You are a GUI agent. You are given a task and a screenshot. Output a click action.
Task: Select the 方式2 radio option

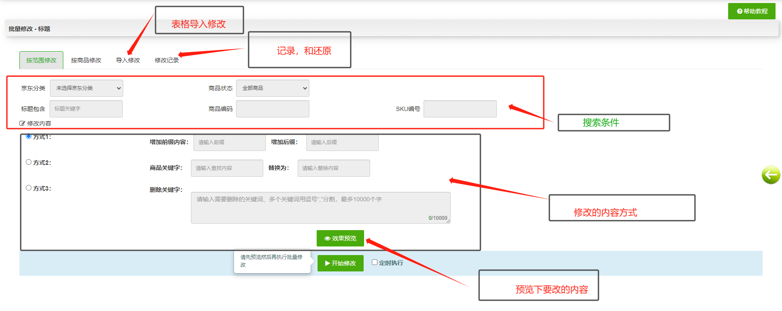tap(28, 162)
